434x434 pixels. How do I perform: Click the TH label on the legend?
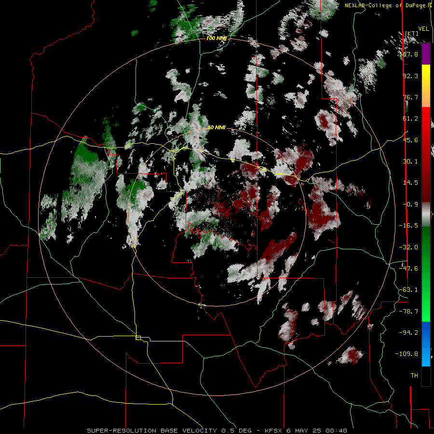coord(414,376)
